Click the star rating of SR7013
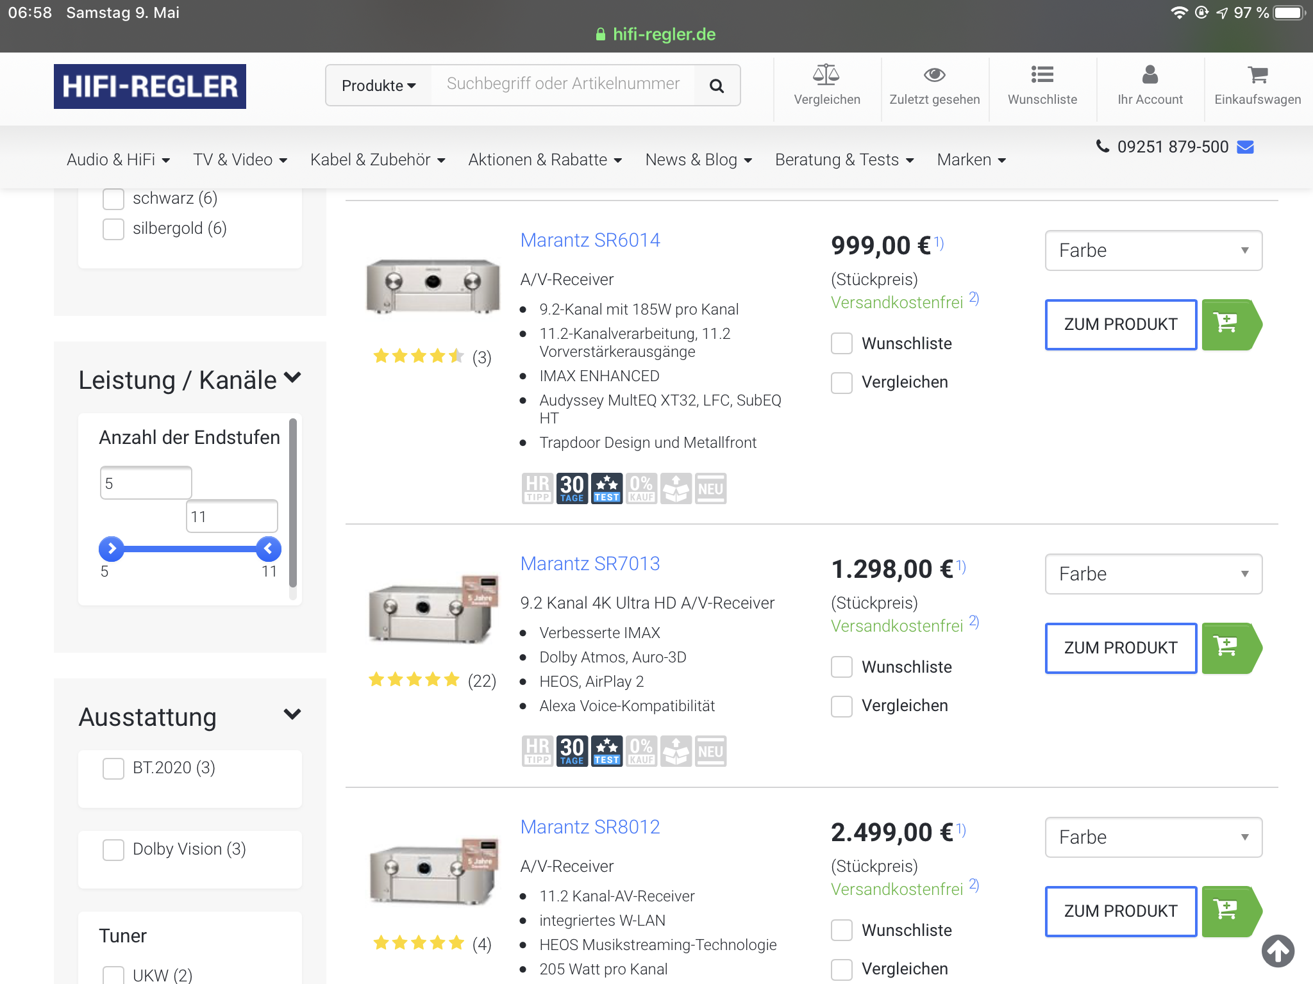 tap(414, 680)
